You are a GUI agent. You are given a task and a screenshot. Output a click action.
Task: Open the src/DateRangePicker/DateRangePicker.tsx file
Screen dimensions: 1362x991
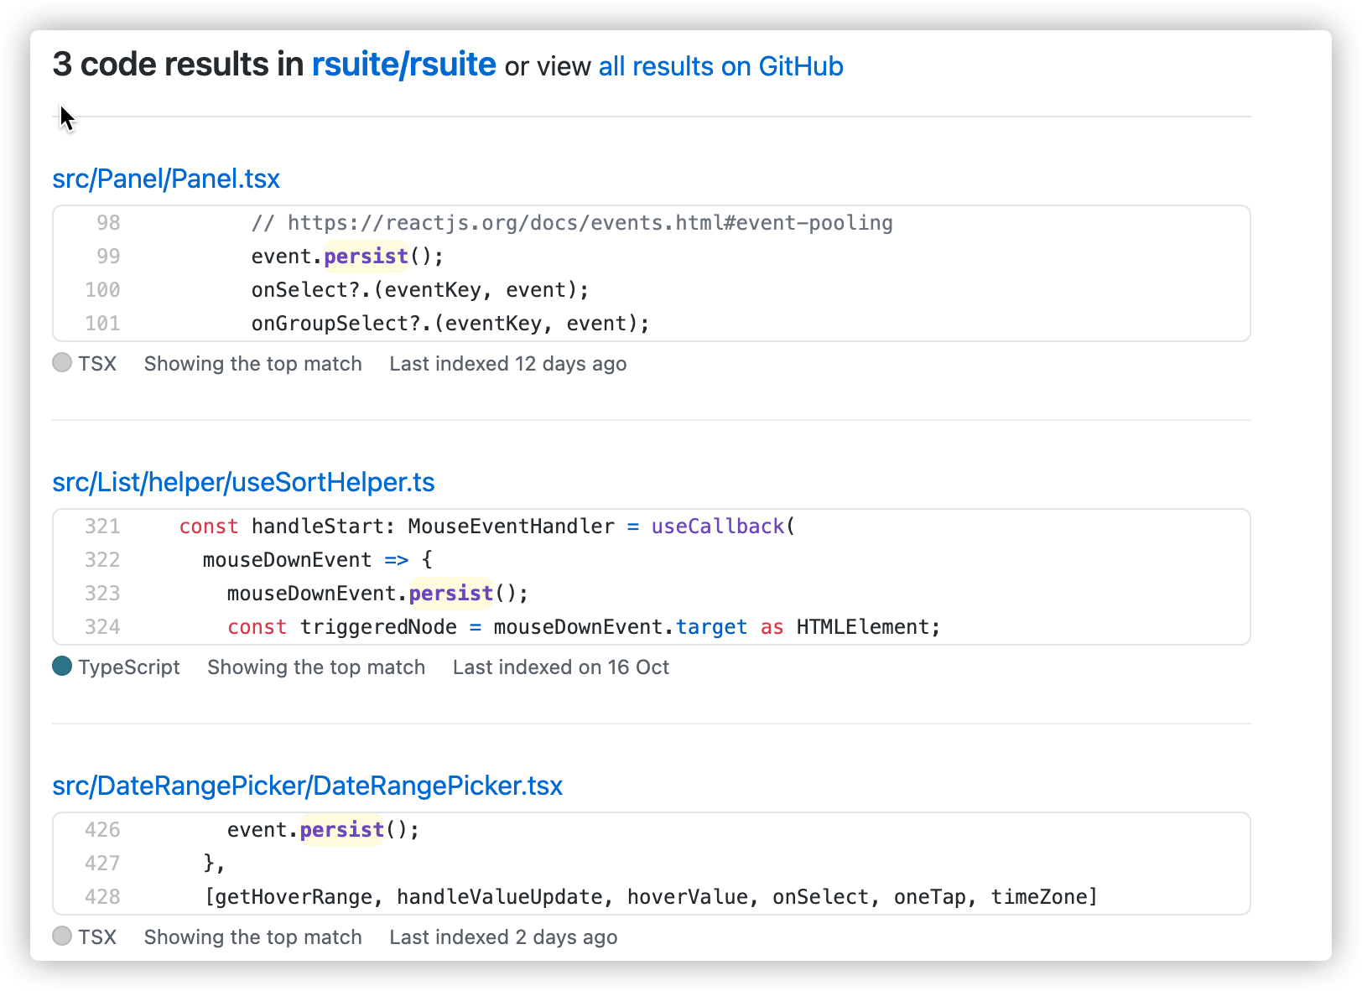pos(308,786)
